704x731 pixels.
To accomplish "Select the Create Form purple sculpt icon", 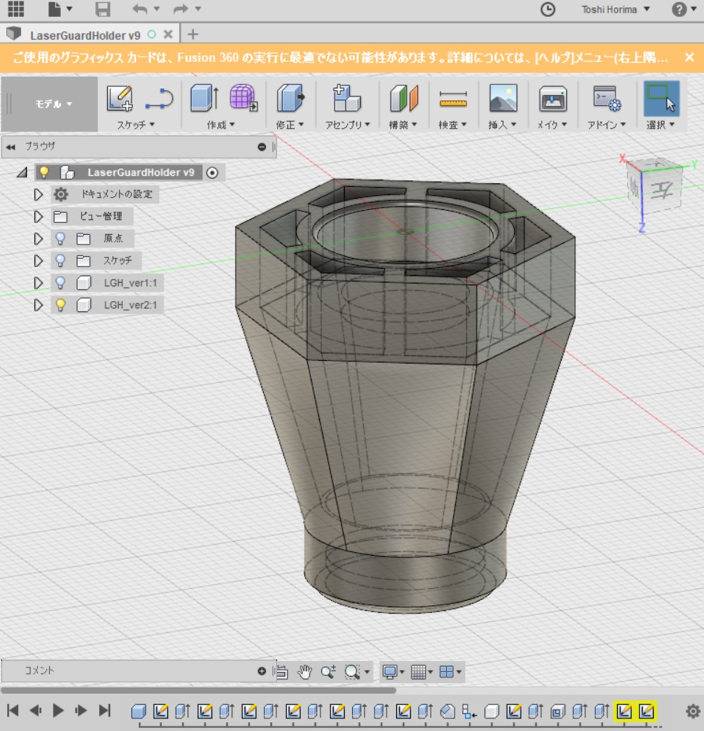I will pos(243,98).
